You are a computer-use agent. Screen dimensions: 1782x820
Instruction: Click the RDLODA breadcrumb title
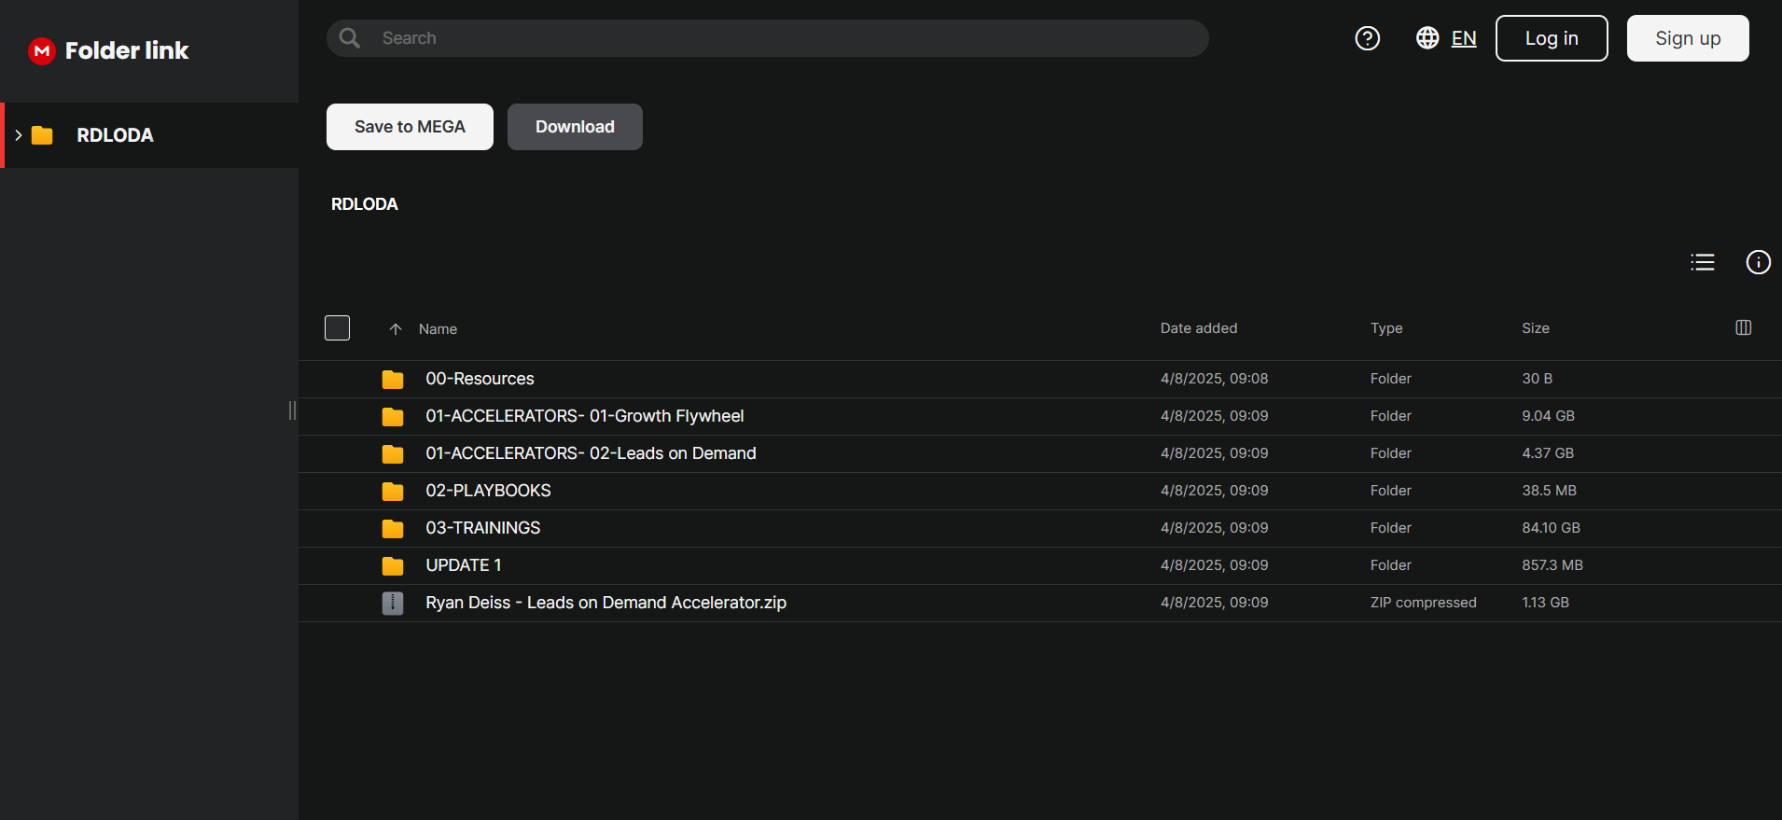365,204
